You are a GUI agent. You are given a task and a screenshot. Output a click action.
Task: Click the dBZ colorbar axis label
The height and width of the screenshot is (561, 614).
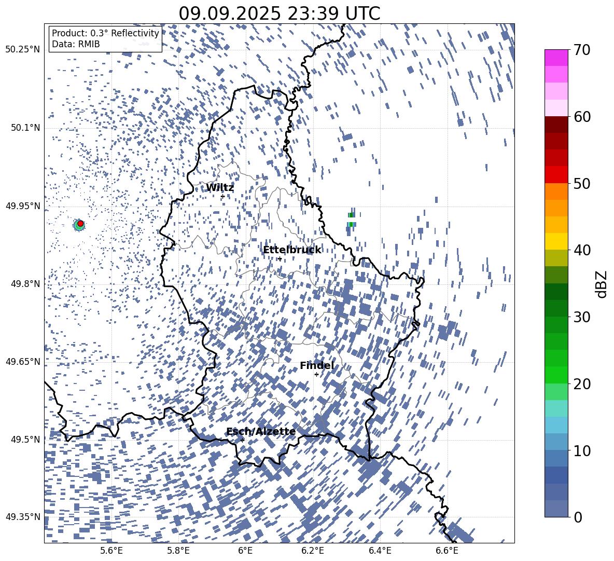602,284
